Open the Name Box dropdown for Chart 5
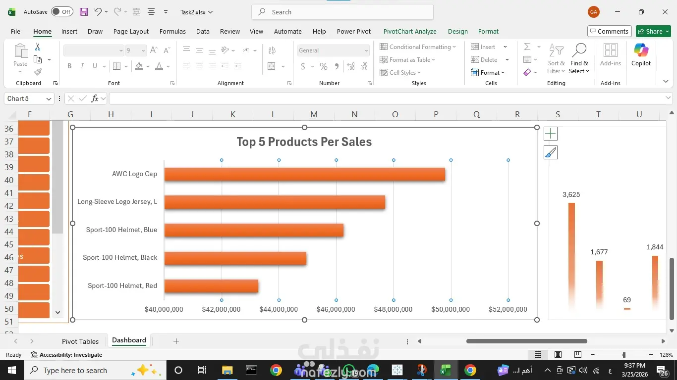 tap(49, 99)
